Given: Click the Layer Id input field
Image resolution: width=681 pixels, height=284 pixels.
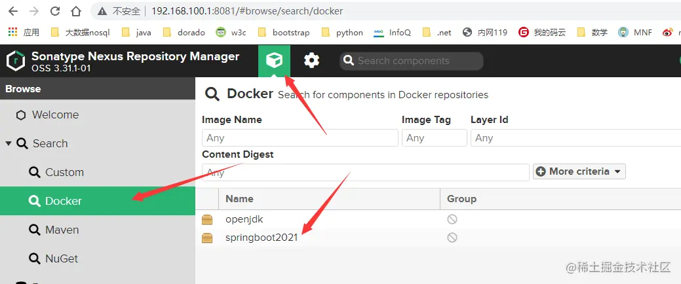Looking at the screenshot, I should point(576,138).
